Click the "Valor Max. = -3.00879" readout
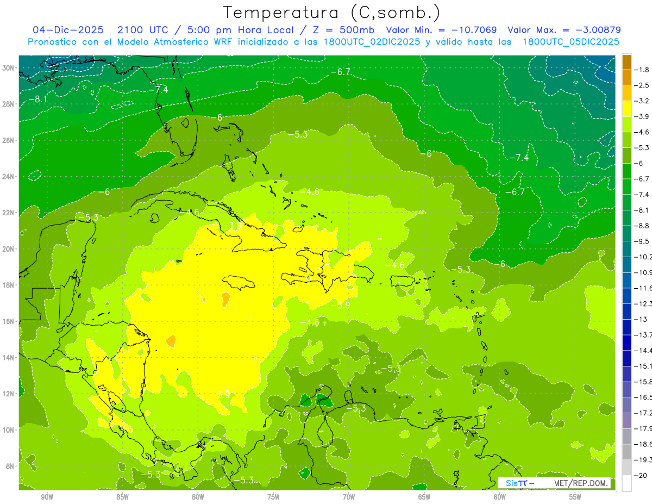Image resolution: width=652 pixels, height=504 pixels. click(x=564, y=30)
